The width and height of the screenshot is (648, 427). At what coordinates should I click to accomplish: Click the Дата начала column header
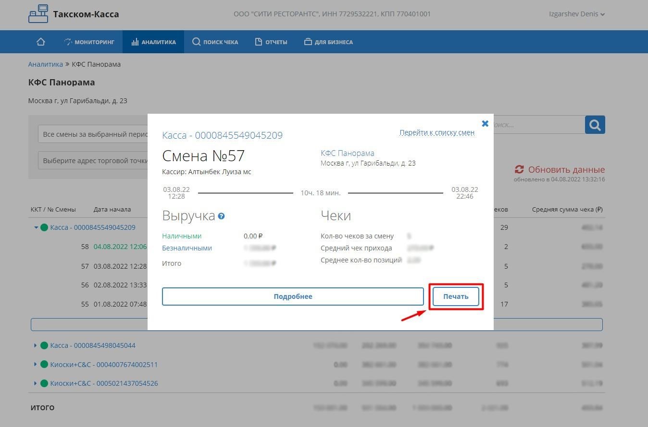[112, 210]
